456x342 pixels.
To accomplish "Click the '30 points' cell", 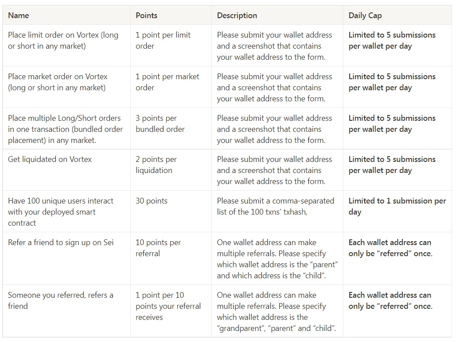I will 152,201.
